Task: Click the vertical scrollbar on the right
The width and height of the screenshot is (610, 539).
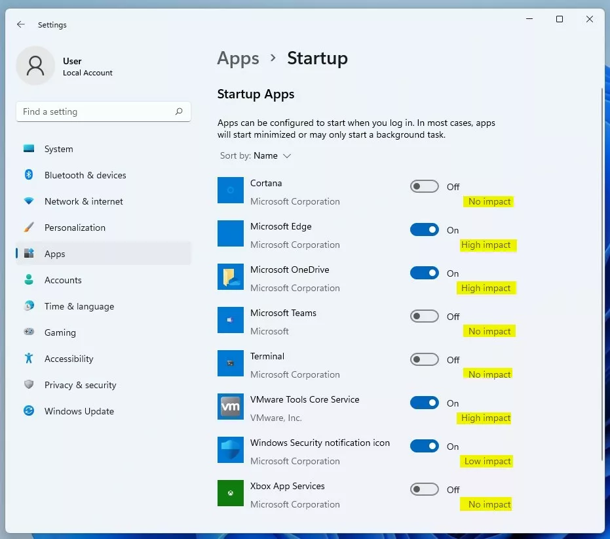Action: 602,275
